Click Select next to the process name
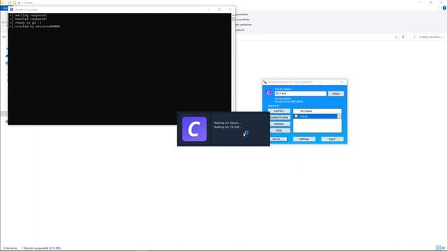This screenshot has width=447, height=251. click(336, 93)
